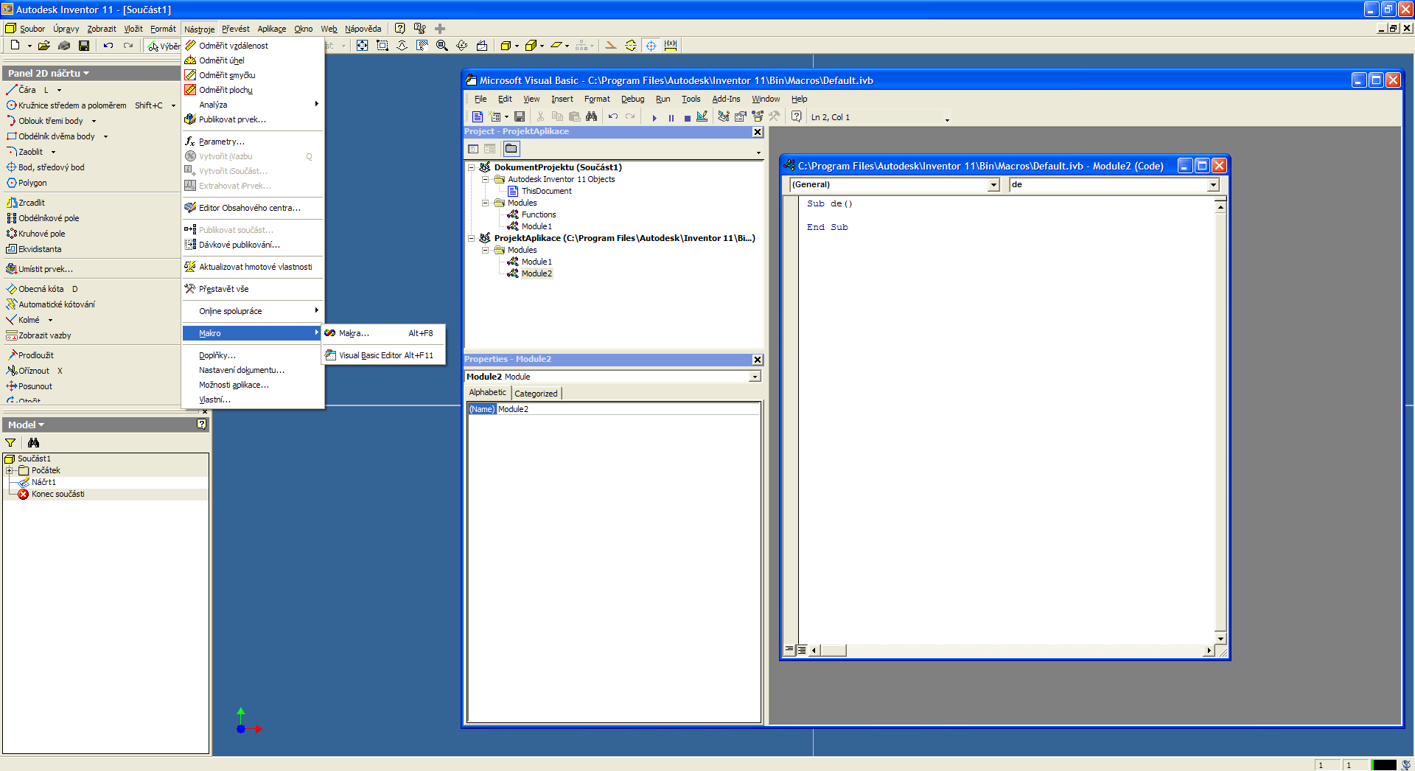Collapse the ProjektAplikace tree node

point(472,238)
